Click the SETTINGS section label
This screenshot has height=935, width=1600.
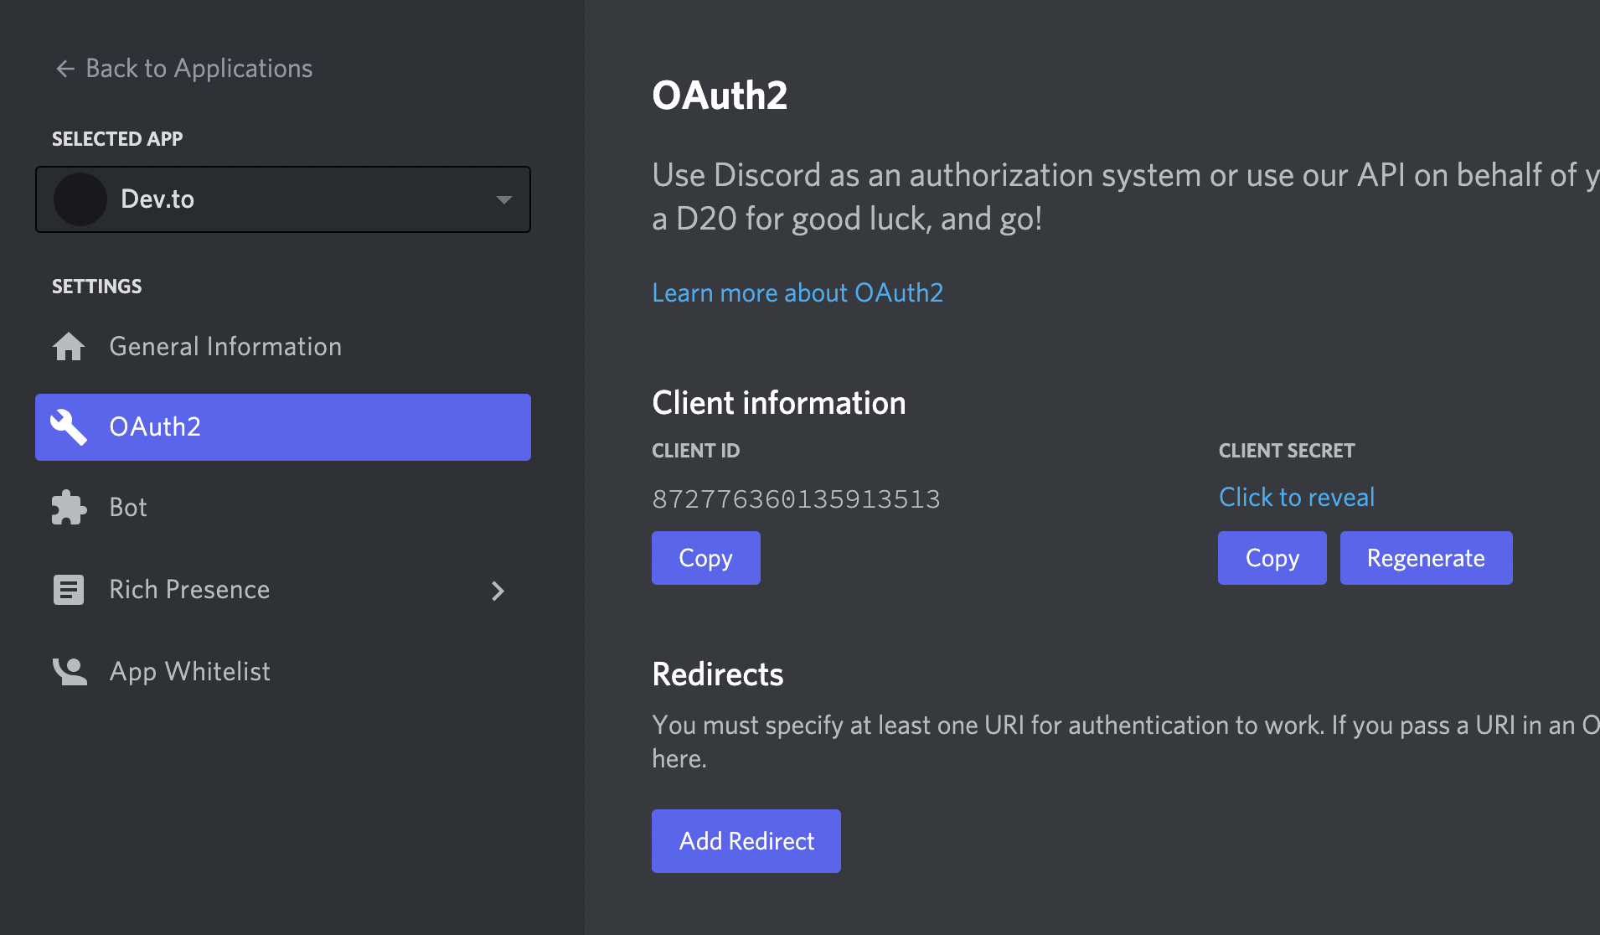click(97, 287)
